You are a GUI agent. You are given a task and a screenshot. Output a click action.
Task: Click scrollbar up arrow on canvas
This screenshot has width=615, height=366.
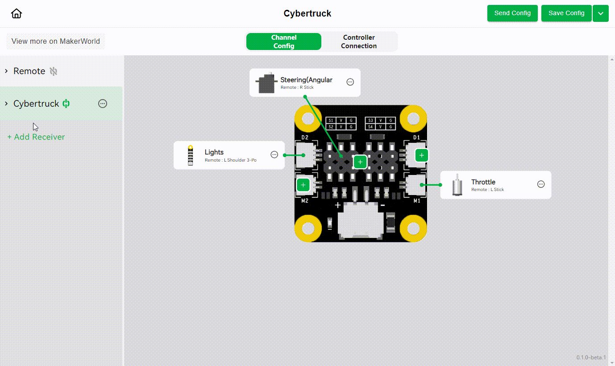click(x=611, y=58)
